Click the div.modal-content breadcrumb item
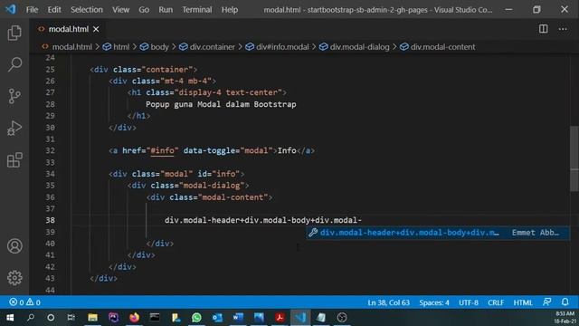This screenshot has height=326, width=579. click(438, 47)
